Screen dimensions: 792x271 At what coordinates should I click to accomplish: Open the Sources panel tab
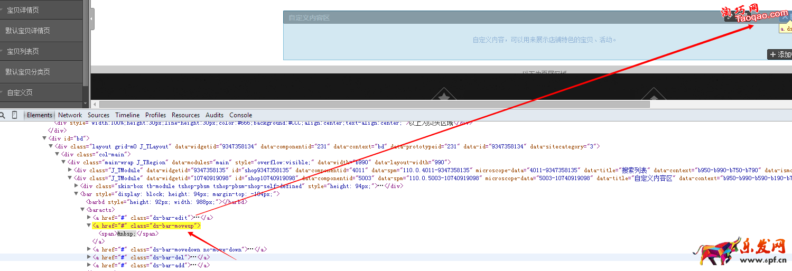pyautogui.click(x=98, y=115)
